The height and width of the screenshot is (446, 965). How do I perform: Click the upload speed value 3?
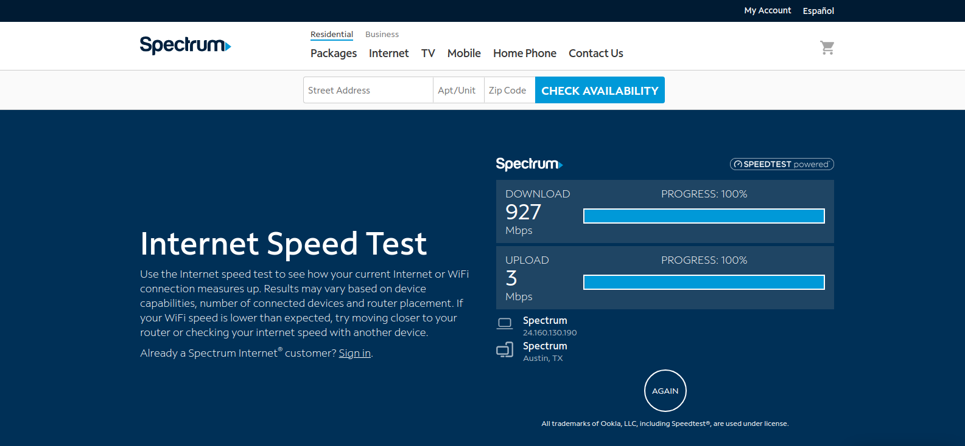511,278
